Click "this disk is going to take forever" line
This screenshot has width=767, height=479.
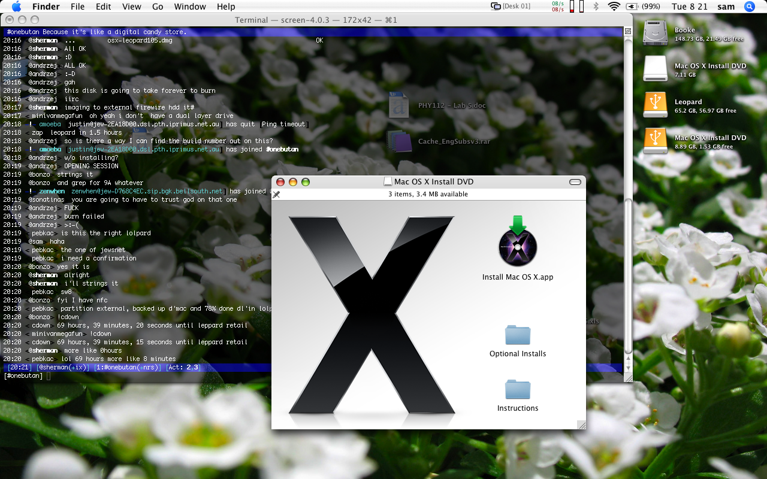[140, 90]
